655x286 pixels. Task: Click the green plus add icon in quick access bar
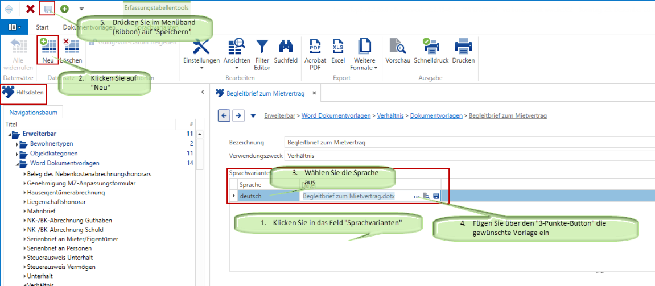(x=64, y=9)
